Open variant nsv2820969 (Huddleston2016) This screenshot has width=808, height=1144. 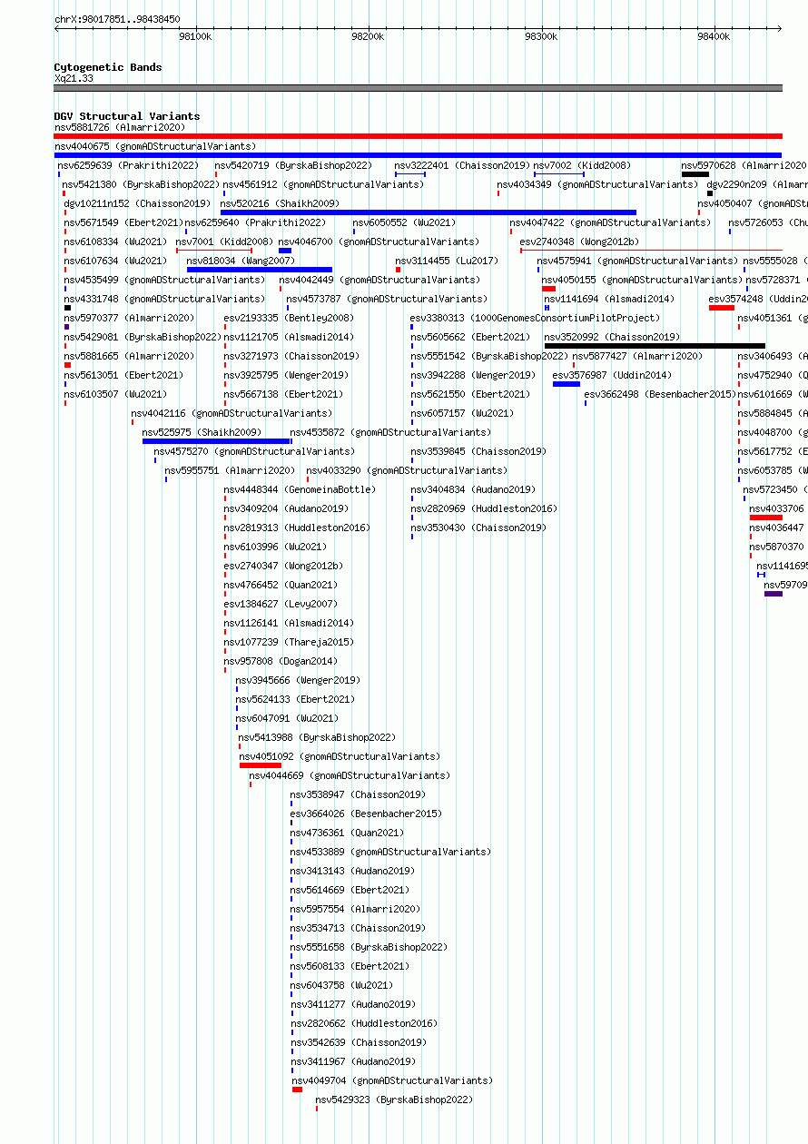point(484,508)
